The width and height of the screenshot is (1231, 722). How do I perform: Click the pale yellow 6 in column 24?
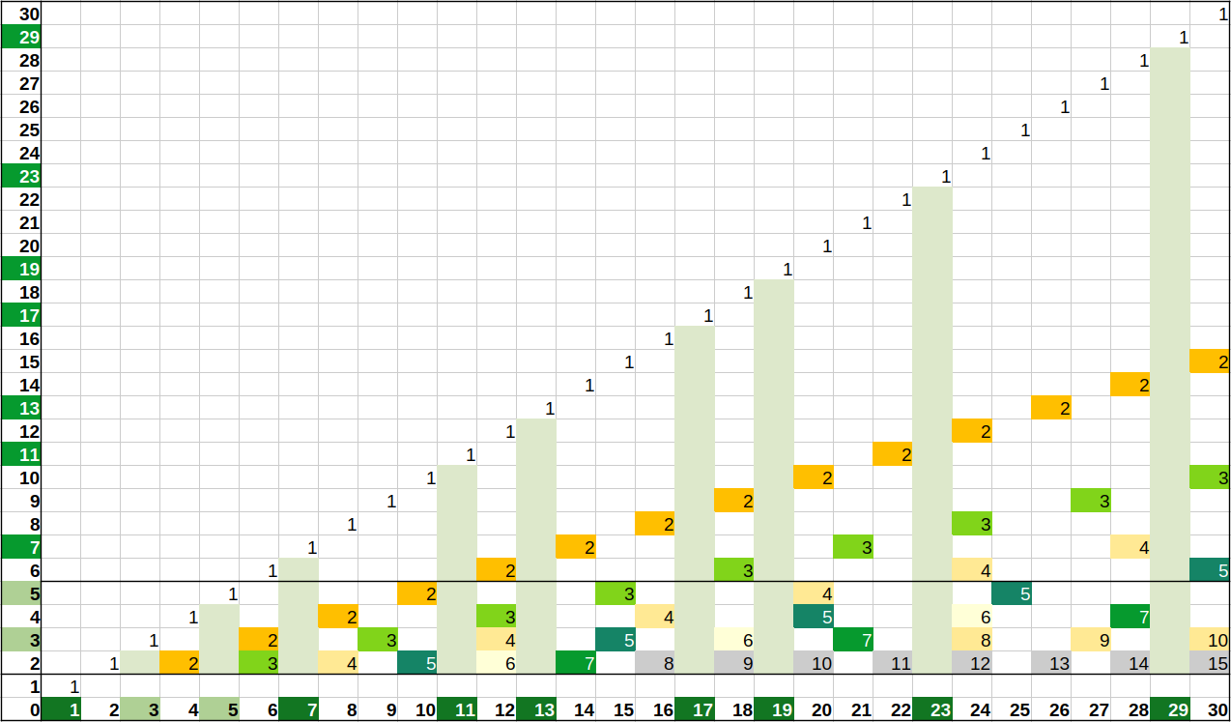pos(972,617)
